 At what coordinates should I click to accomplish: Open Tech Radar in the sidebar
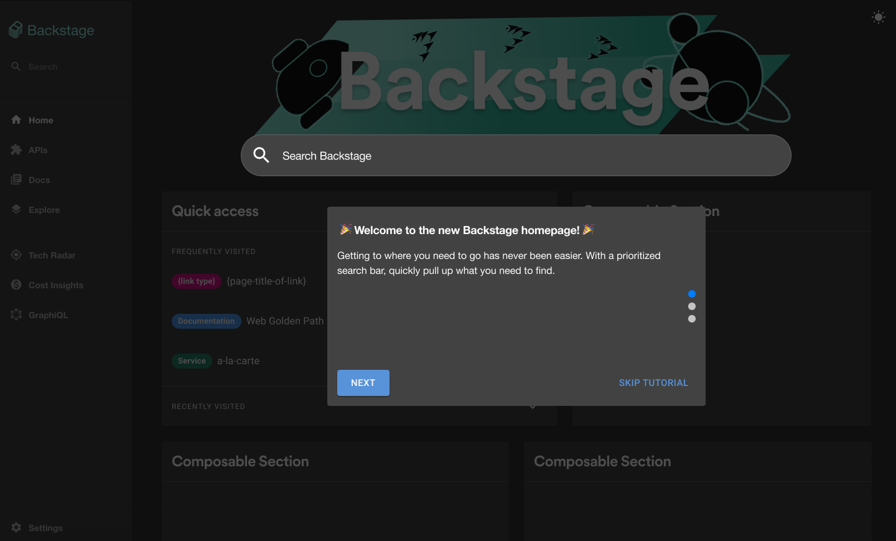52,255
